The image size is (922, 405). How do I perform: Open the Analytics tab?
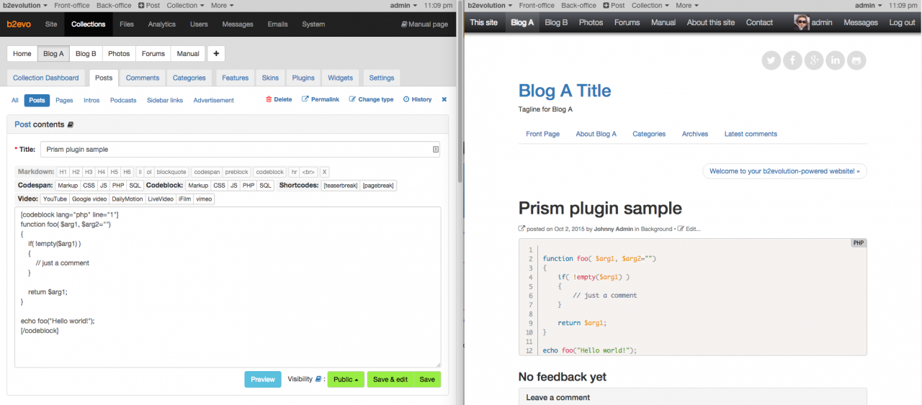tap(162, 24)
